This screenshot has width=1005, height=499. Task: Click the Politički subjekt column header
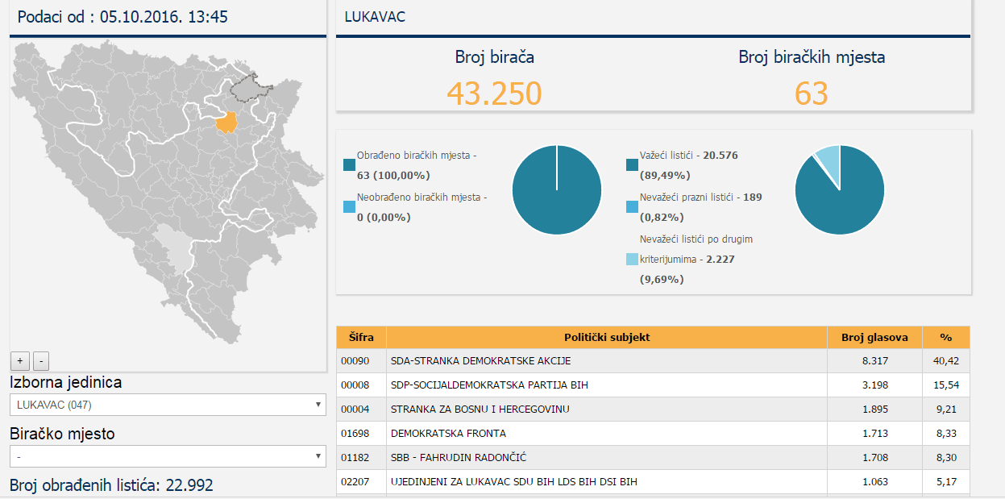(606, 337)
